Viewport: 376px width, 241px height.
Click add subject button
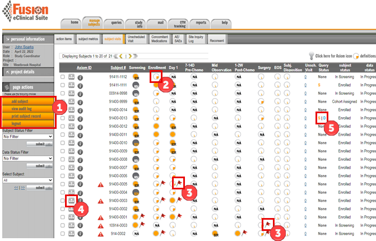pos(28,101)
